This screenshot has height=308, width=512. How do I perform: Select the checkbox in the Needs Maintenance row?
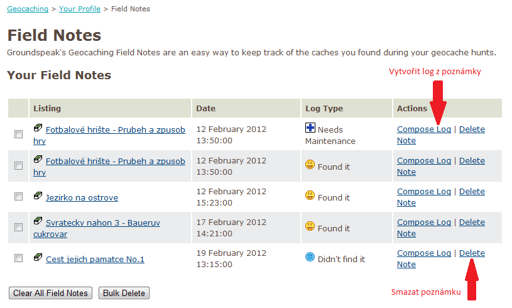[x=19, y=135]
